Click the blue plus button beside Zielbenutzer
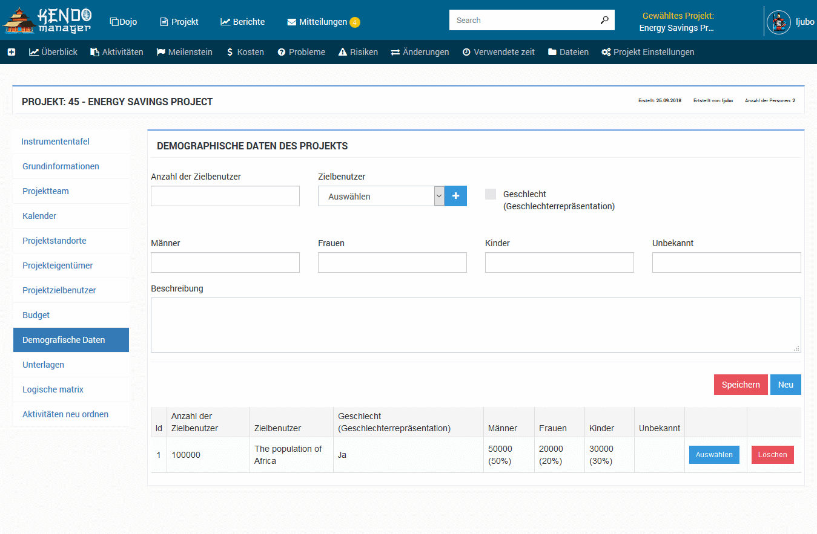This screenshot has height=534, width=817. point(455,196)
